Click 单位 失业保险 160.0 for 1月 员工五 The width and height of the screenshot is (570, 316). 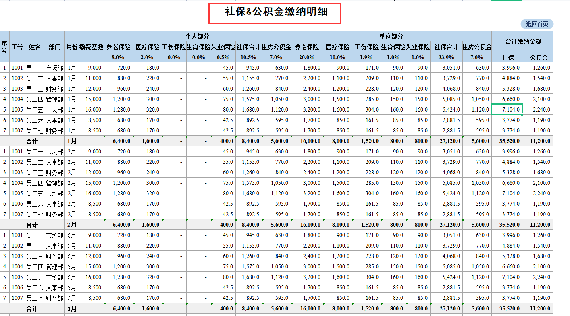coord(418,109)
